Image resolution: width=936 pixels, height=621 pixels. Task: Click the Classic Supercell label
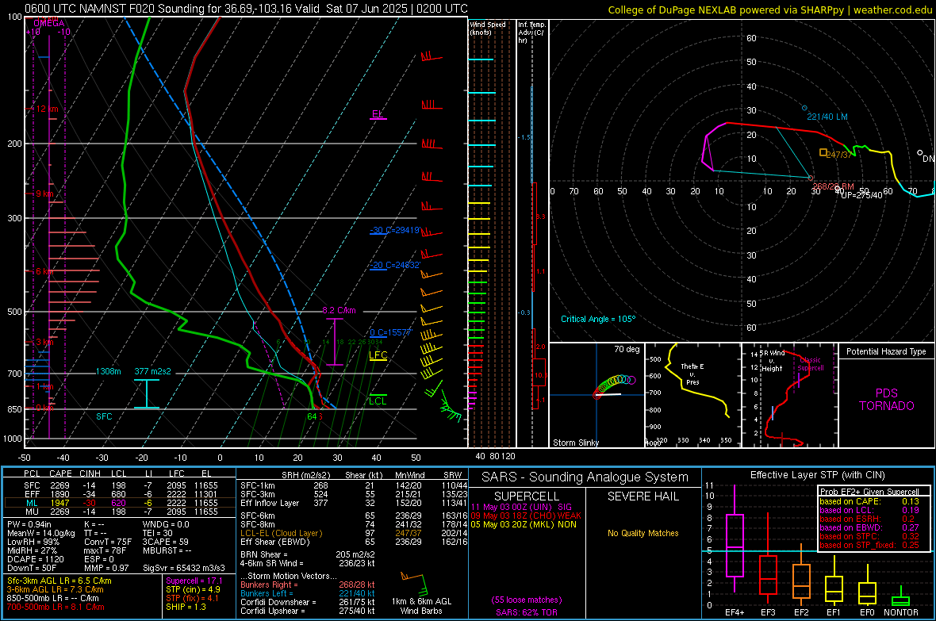(x=811, y=364)
